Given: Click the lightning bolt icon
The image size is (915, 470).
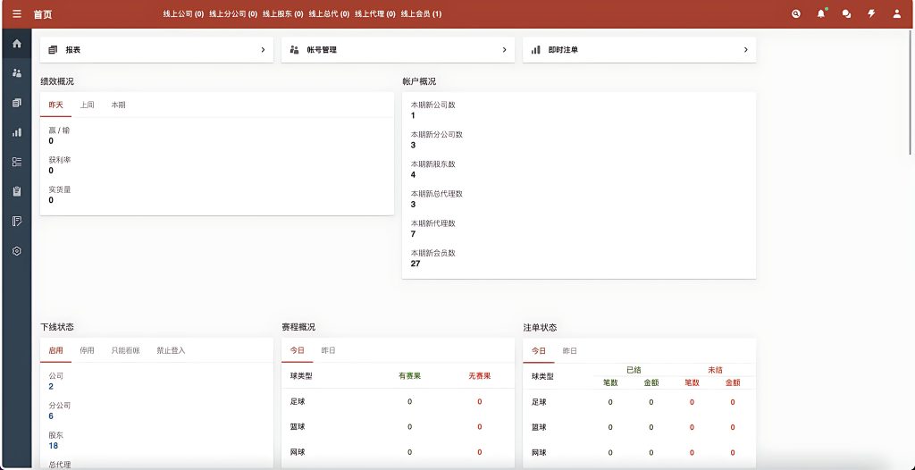Looking at the screenshot, I should coord(871,14).
